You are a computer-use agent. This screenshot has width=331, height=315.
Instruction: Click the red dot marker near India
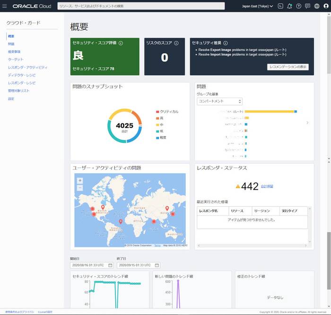point(154,221)
